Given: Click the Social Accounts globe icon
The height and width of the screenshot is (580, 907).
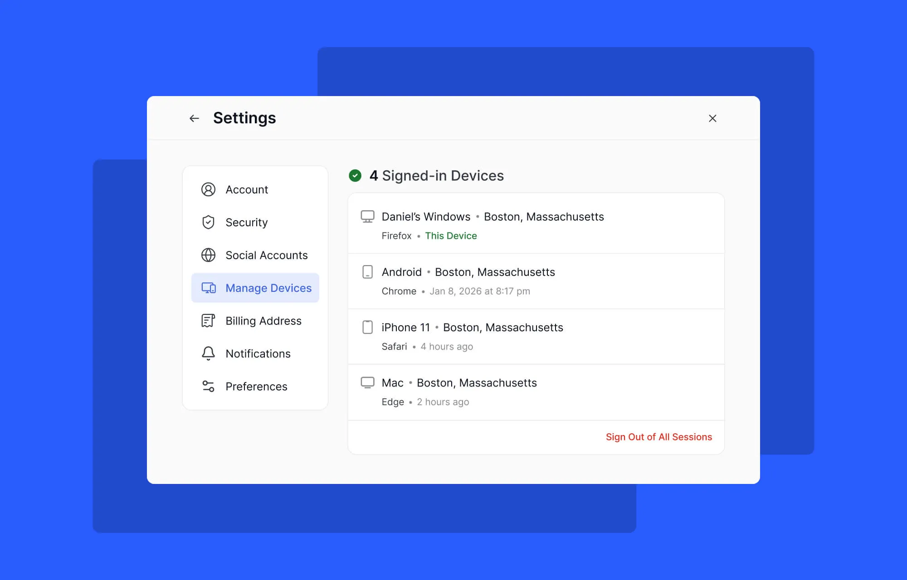Looking at the screenshot, I should click(x=208, y=255).
